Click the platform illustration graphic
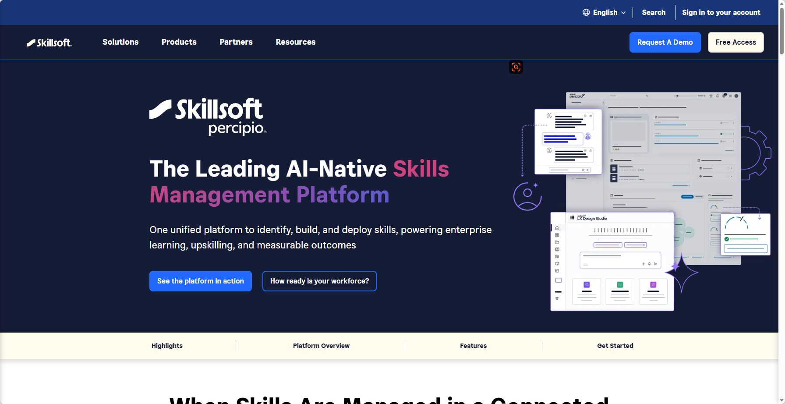This screenshot has width=785, height=404. click(642, 202)
